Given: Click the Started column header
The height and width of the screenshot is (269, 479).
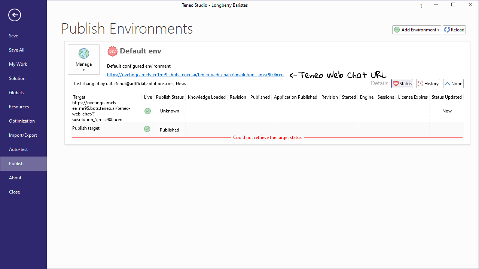Looking at the screenshot, I should point(349,97).
